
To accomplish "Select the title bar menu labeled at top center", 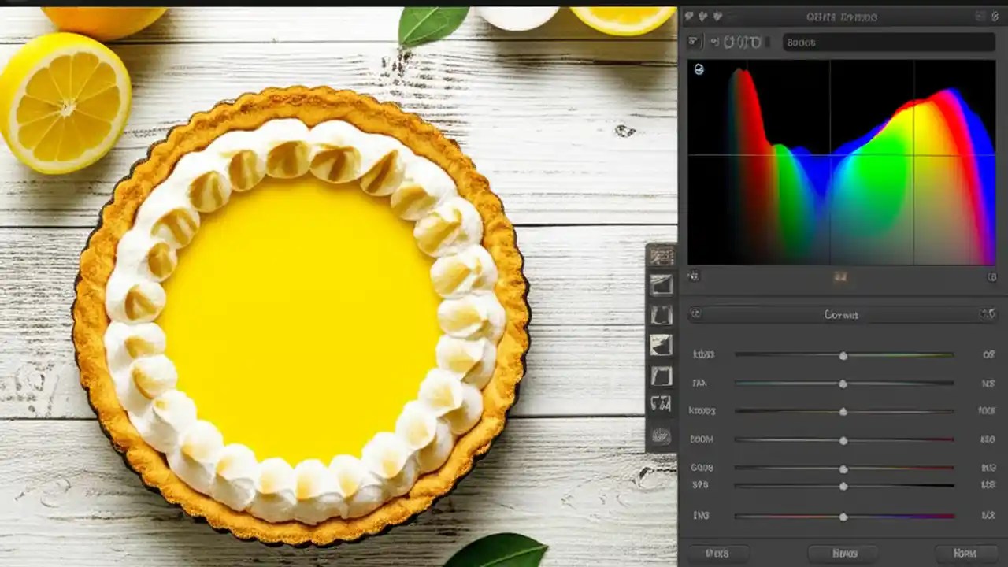I will [843, 17].
